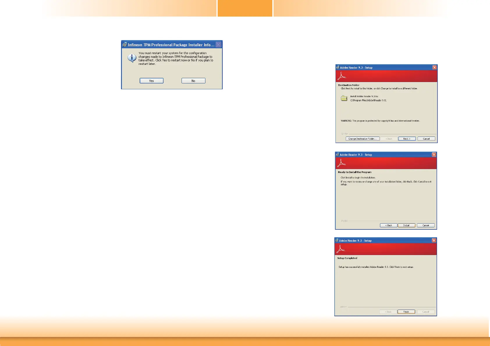Close the Destination Folder Adobe Reader setup window
490x346 pixels.
[x=434, y=67]
